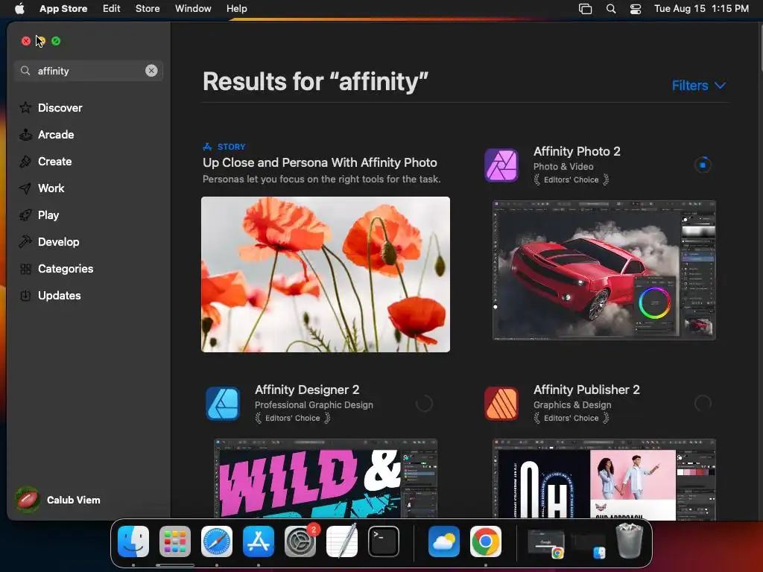The width and height of the screenshot is (763, 572).
Task: Click the Affinity Publisher 2 loading spinner
Action: [702, 403]
